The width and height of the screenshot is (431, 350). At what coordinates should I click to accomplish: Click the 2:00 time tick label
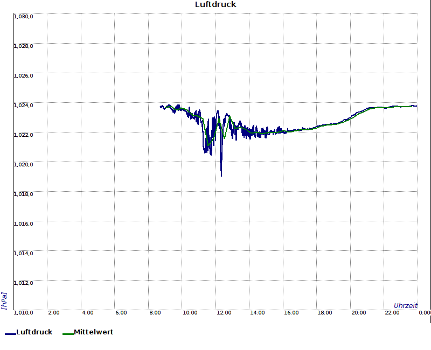(54, 313)
